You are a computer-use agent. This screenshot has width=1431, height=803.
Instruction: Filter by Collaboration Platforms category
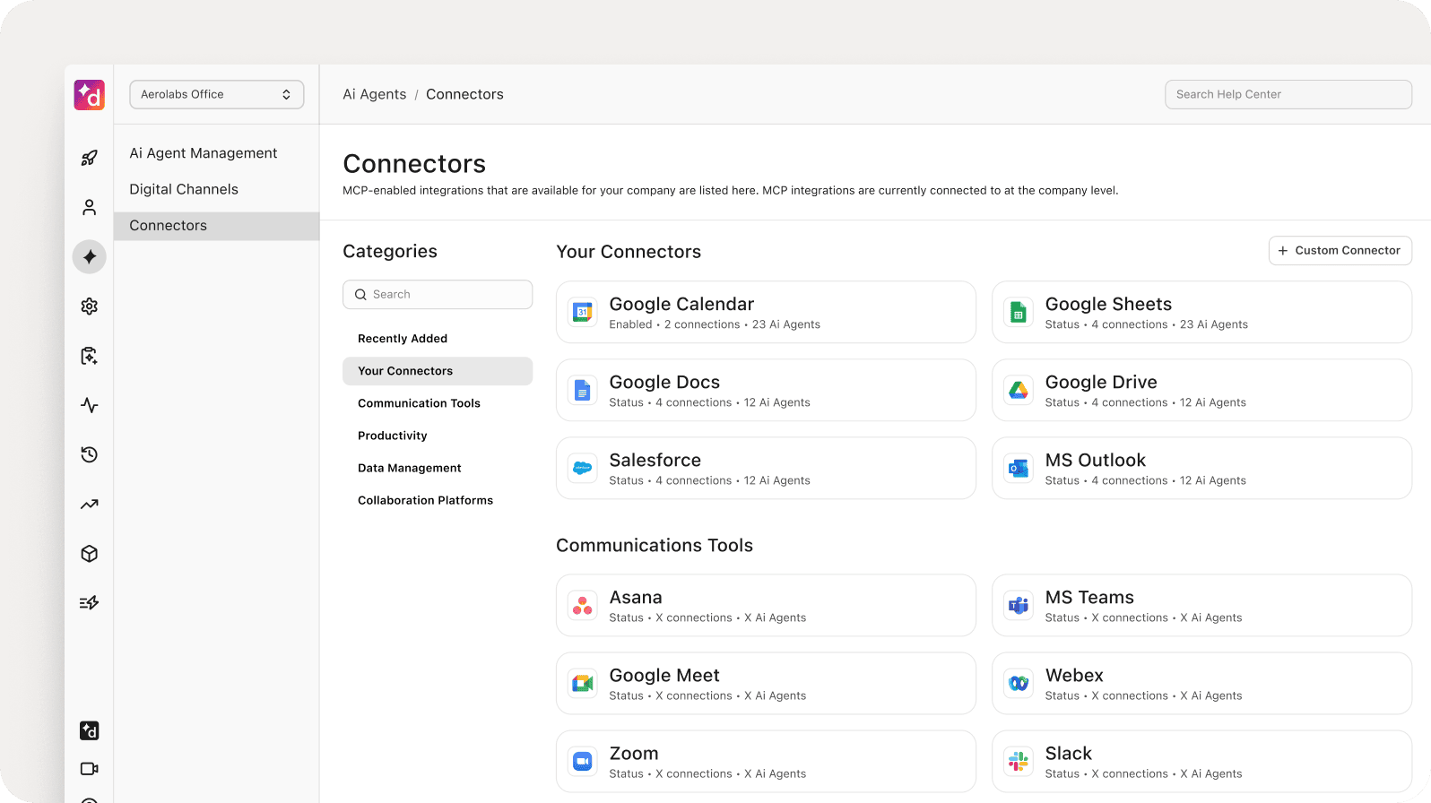(425, 500)
